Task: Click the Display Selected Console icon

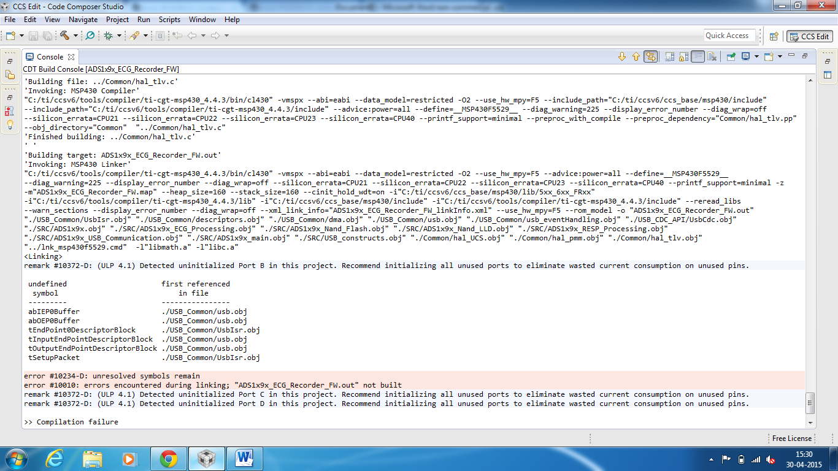Action: [745, 56]
